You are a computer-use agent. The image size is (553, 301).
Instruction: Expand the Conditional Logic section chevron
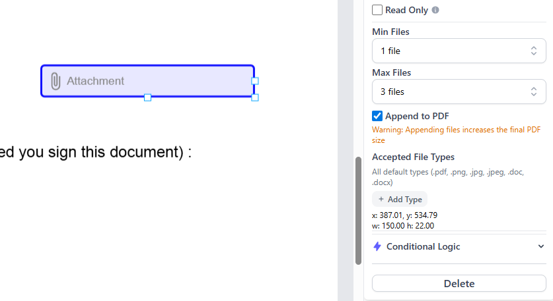click(541, 246)
